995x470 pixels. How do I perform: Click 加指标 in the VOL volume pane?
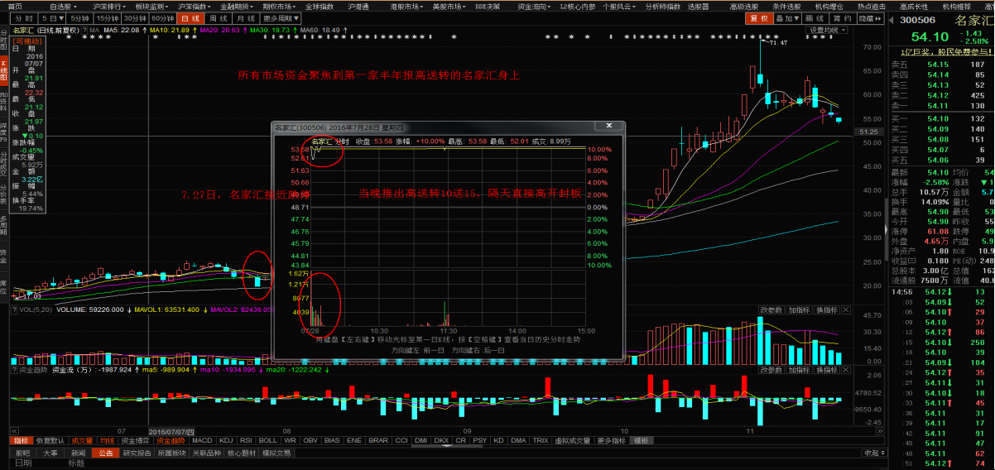800,310
